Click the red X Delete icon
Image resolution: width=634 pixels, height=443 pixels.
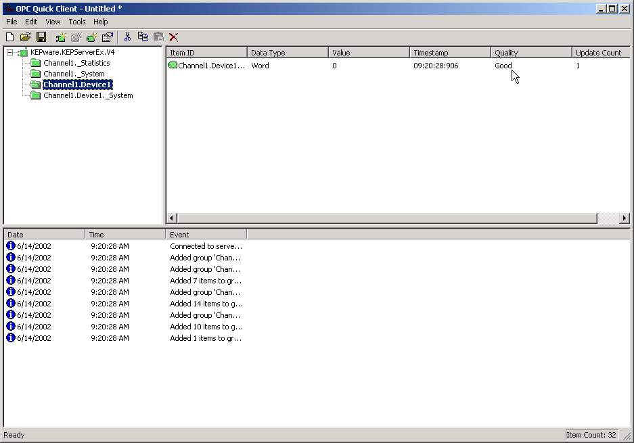[x=174, y=37]
